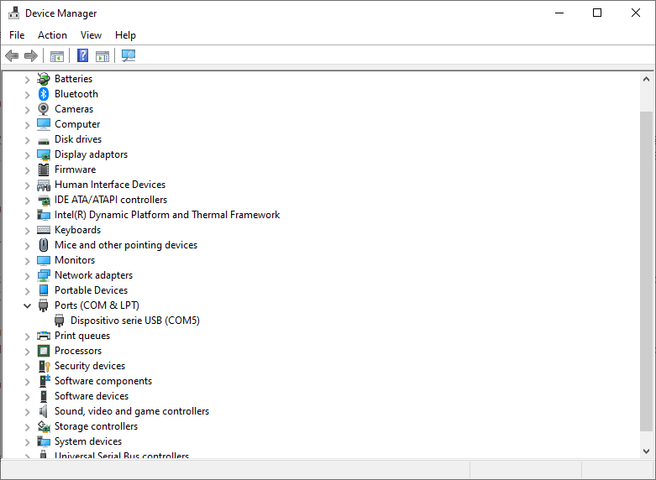The width and height of the screenshot is (656, 480).
Task: Expand the Processors category arrow
Action: [x=27, y=352]
